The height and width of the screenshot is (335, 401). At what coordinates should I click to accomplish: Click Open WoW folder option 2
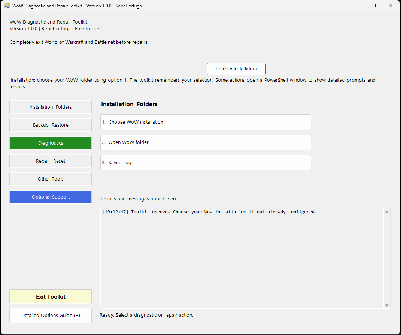click(206, 142)
